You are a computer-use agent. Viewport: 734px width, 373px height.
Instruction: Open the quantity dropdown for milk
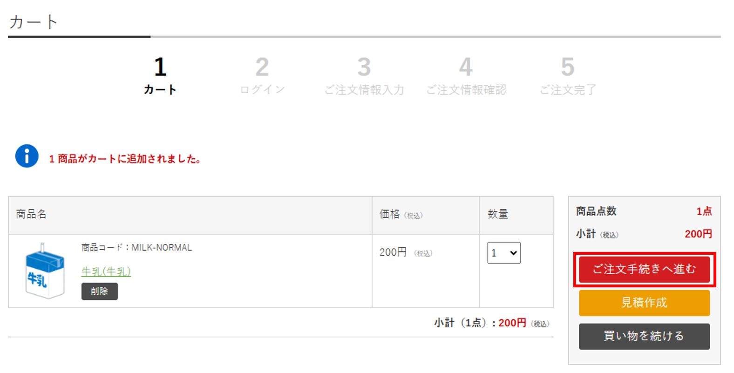click(x=504, y=253)
